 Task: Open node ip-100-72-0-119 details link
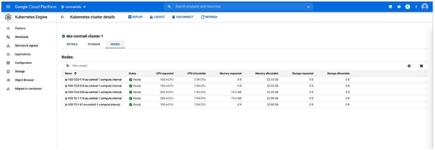click(x=93, y=80)
